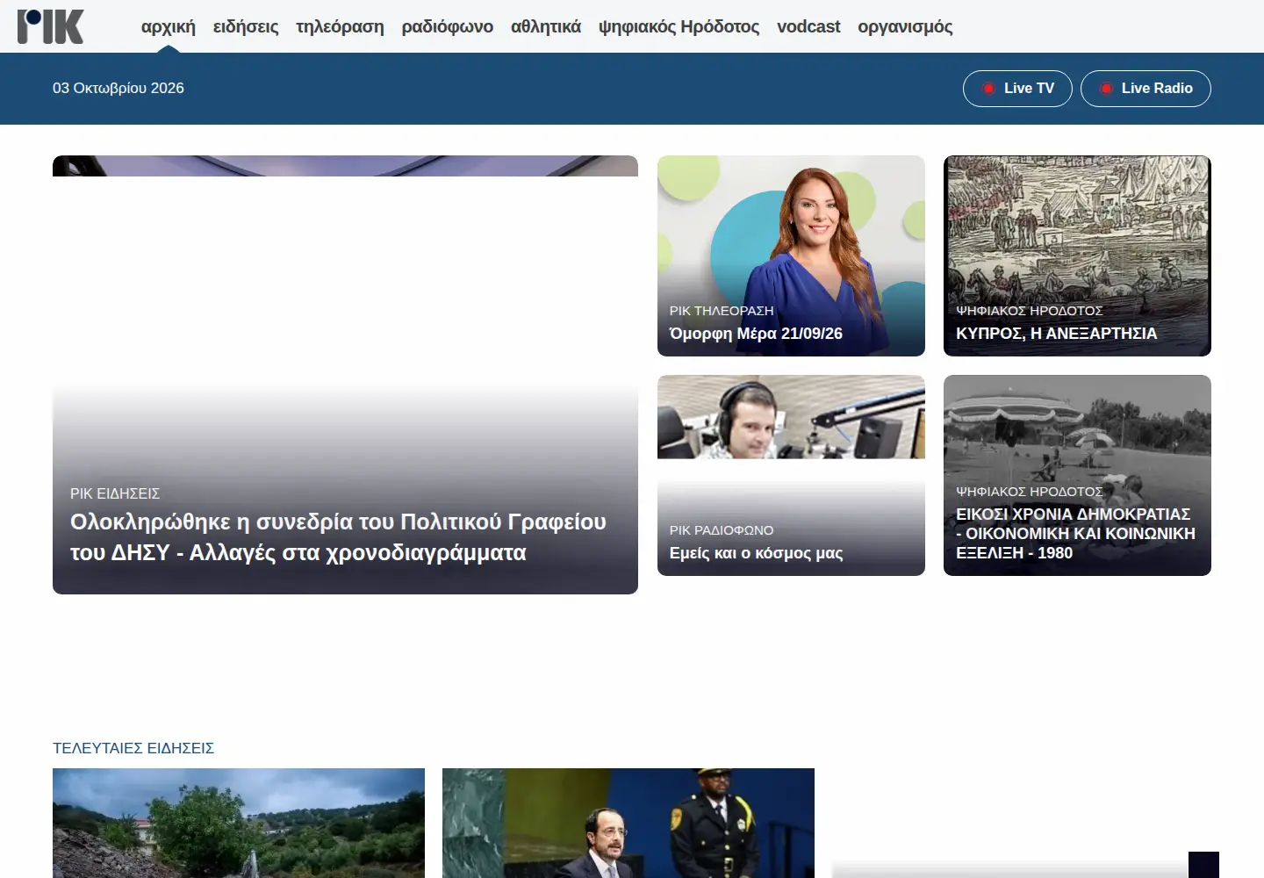Open ψηφιακός Ηρόδοτος in the navigation

click(679, 26)
